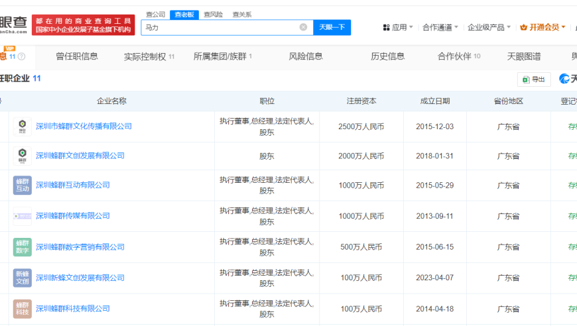This screenshot has width=577, height=326.
Task: Switch to the 查关系 search tab
Action: click(x=242, y=15)
